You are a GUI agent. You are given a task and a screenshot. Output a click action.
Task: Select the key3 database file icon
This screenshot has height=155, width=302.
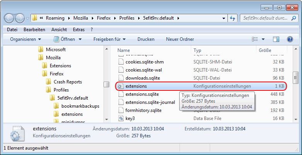120,118
